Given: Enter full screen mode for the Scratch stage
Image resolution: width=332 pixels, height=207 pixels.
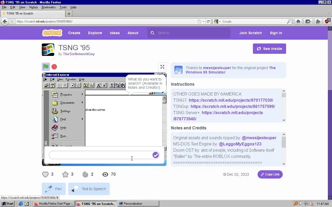Looking at the screenshot, I should pyautogui.click(x=162, y=67).
